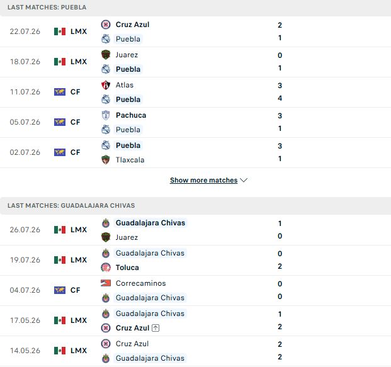
Task: Click the Juarez crest in 18.07.26 match
Action: (106, 55)
